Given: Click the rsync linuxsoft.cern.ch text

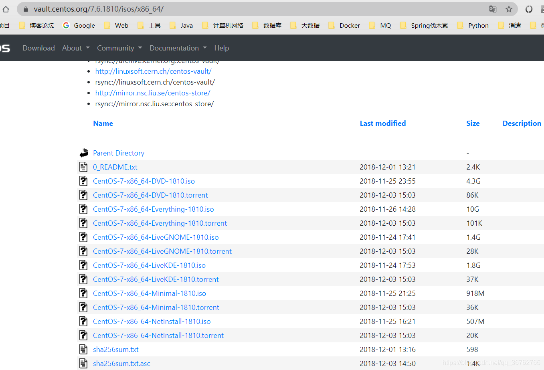Looking at the screenshot, I should (155, 82).
